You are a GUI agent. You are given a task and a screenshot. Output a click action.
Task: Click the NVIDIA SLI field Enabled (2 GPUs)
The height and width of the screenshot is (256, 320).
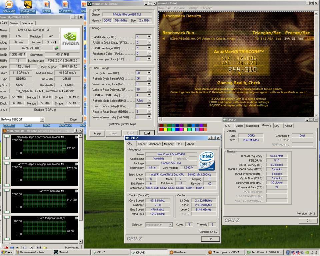pos(45,110)
